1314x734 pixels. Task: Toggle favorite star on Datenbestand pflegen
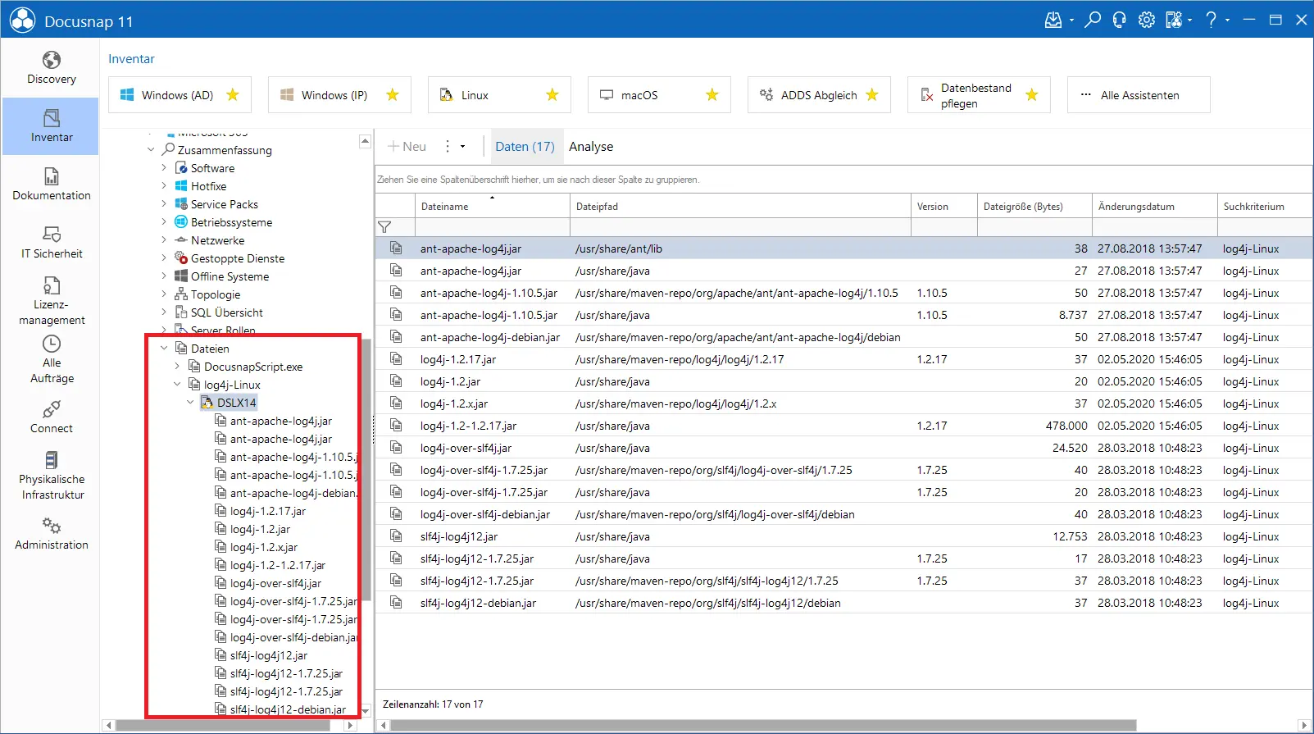(x=1032, y=95)
